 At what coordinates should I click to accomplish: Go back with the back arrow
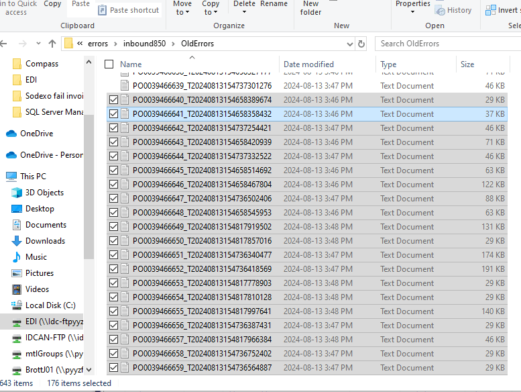coord(3,44)
